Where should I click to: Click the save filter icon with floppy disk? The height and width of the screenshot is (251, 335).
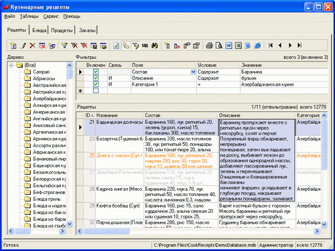coord(94,46)
